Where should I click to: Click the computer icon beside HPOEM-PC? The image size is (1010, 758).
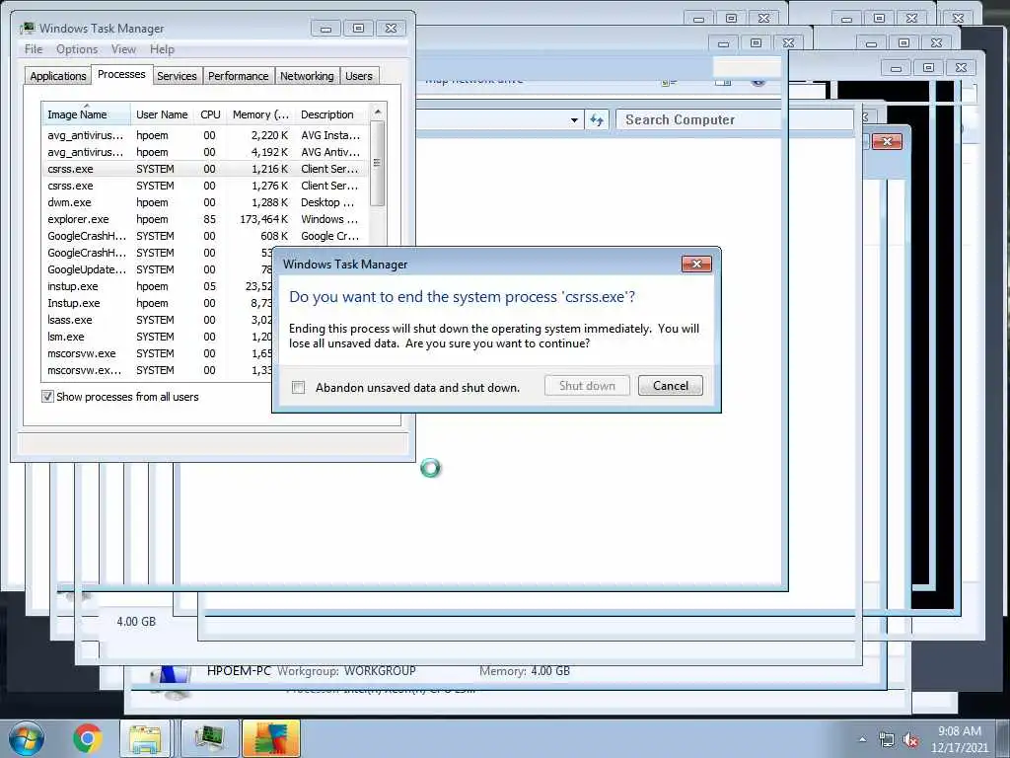(171, 683)
